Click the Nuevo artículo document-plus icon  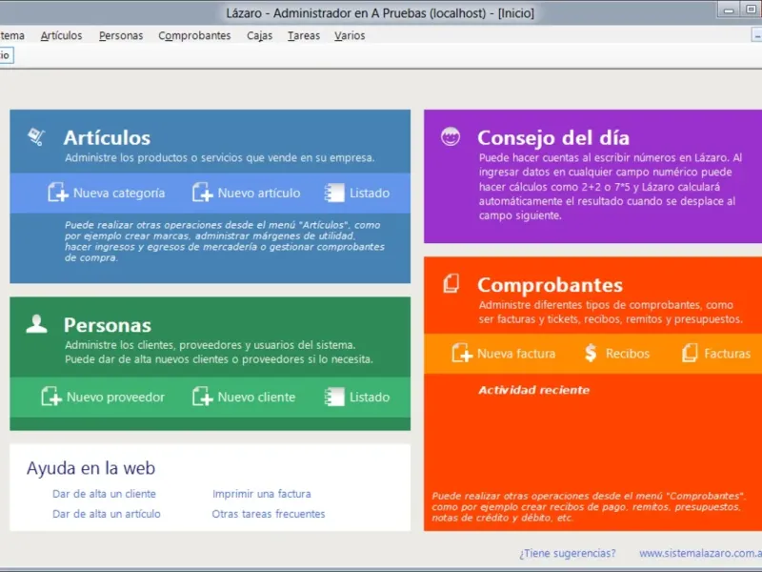point(202,193)
